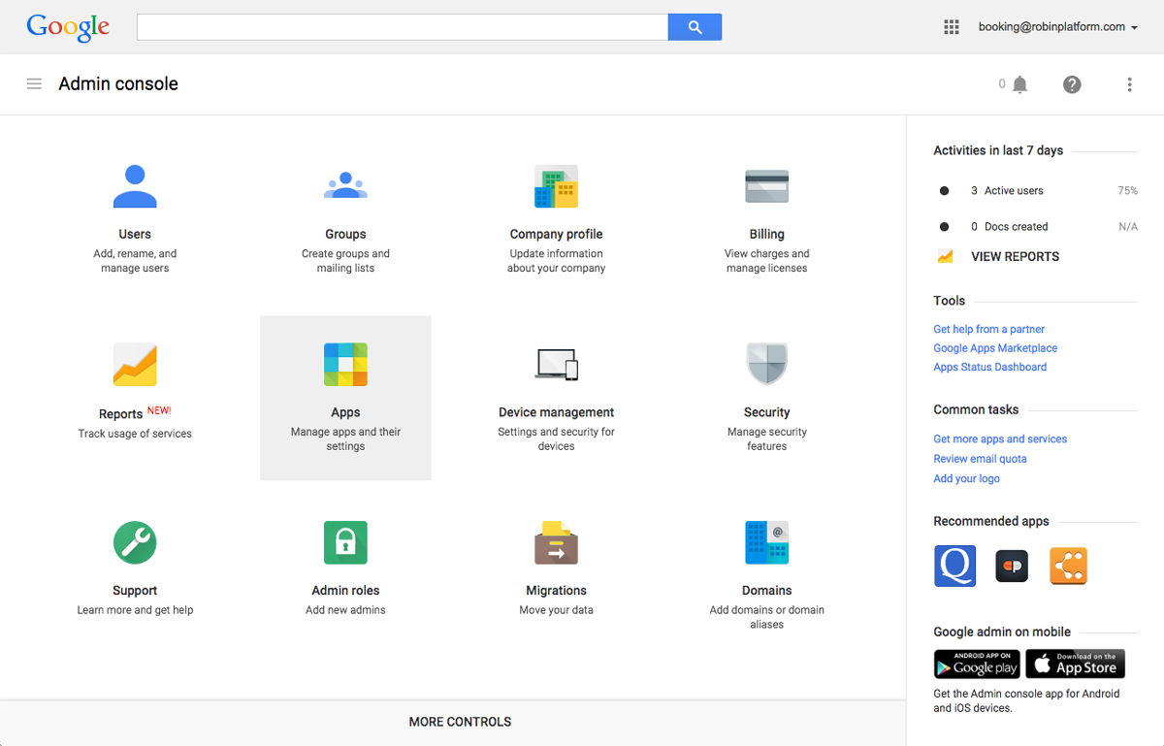Click the Google logo
1164x746 pixels.
(x=68, y=27)
